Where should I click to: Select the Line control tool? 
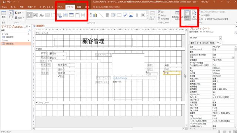coord(101,15)
